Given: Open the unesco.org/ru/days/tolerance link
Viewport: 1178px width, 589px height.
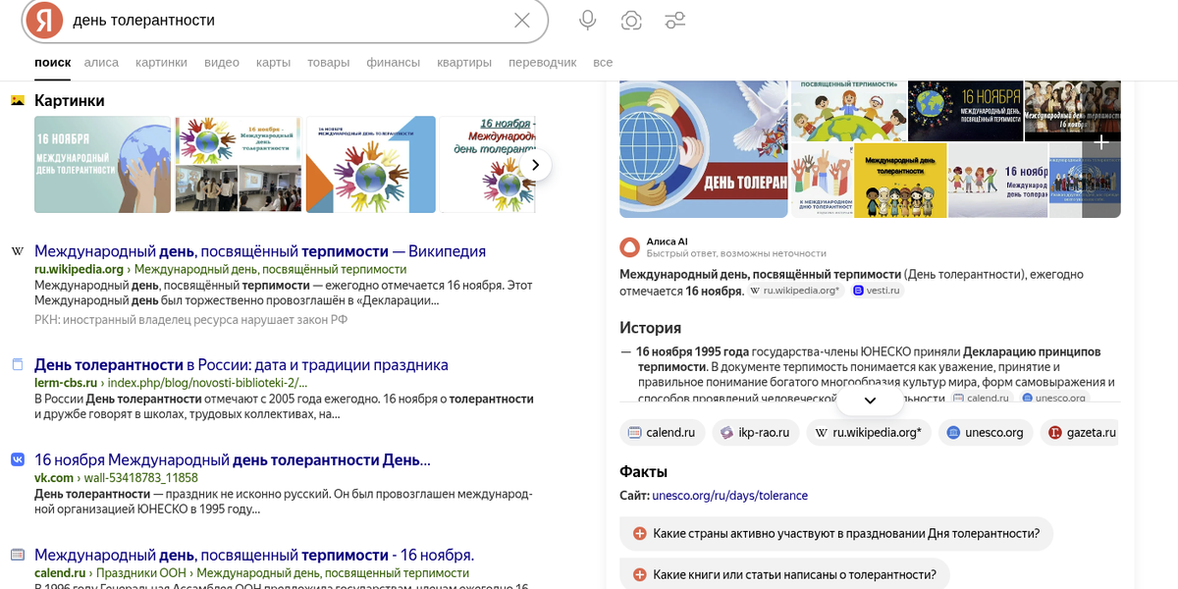Looking at the screenshot, I should [x=727, y=496].
